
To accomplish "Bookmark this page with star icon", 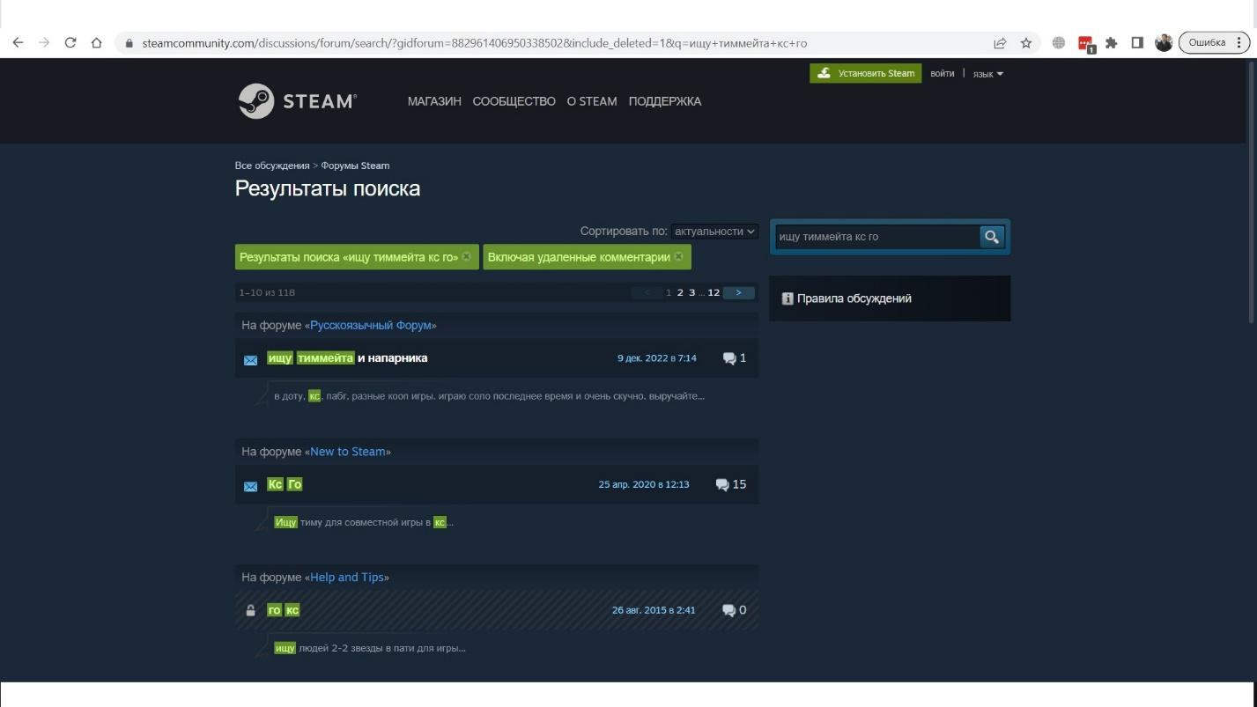I will point(1026,42).
